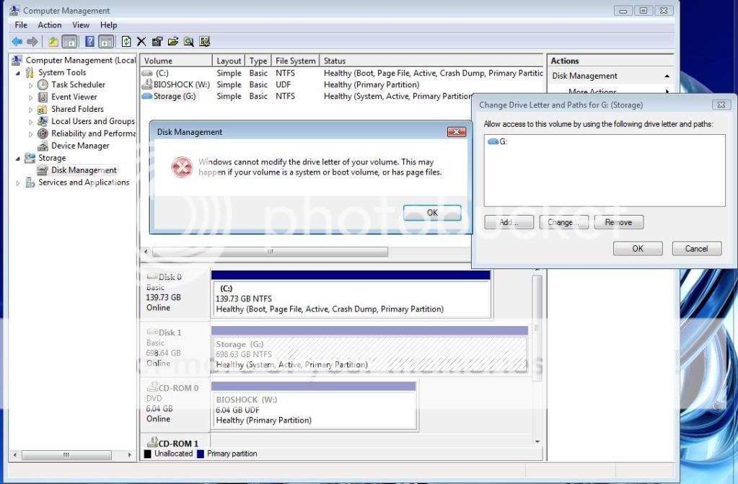
Task: Collapse Disk Management section in Actions pane
Action: [x=667, y=76]
